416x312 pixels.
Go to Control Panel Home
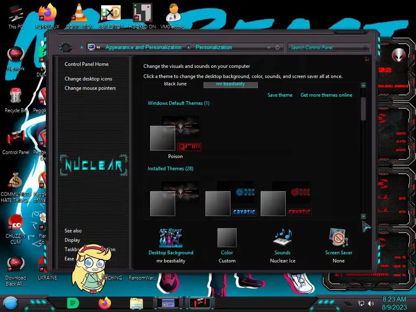pyautogui.click(x=87, y=64)
